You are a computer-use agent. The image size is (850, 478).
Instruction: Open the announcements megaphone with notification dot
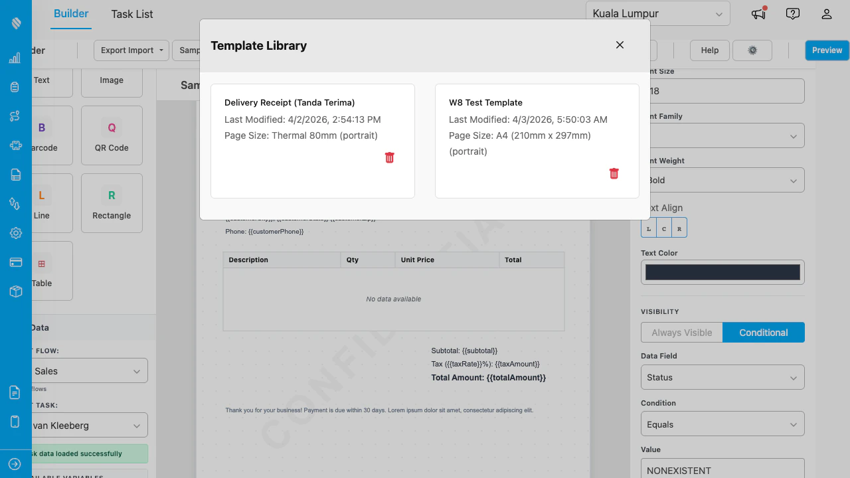pyautogui.click(x=758, y=13)
